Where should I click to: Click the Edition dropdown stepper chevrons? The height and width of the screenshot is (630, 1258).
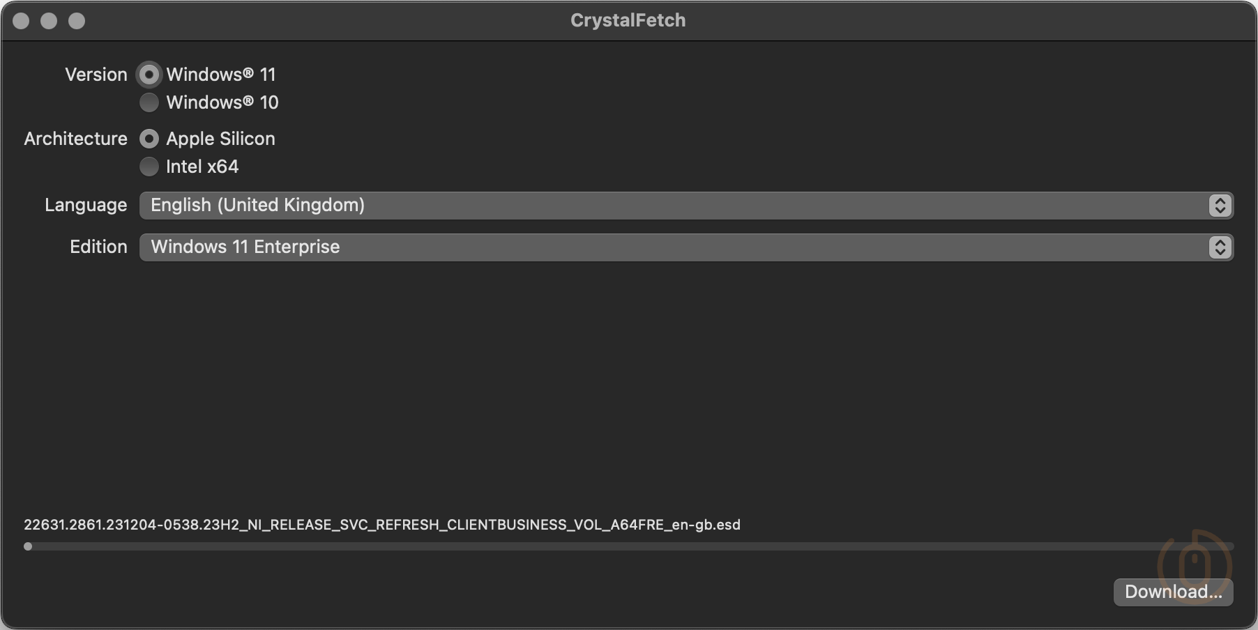tap(1220, 247)
